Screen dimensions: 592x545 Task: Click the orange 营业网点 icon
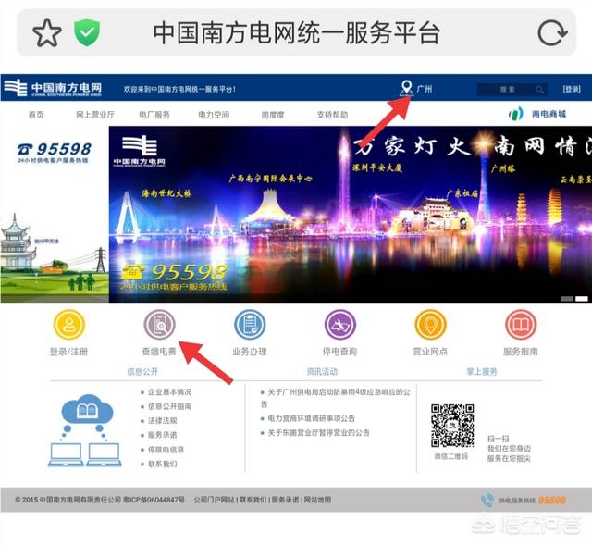430,325
